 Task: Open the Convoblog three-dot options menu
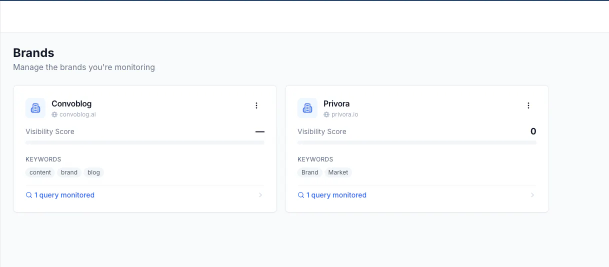click(256, 105)
